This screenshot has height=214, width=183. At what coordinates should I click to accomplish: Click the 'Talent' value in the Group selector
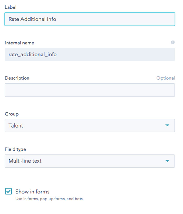pyautogui.click(x=16, y=126)
